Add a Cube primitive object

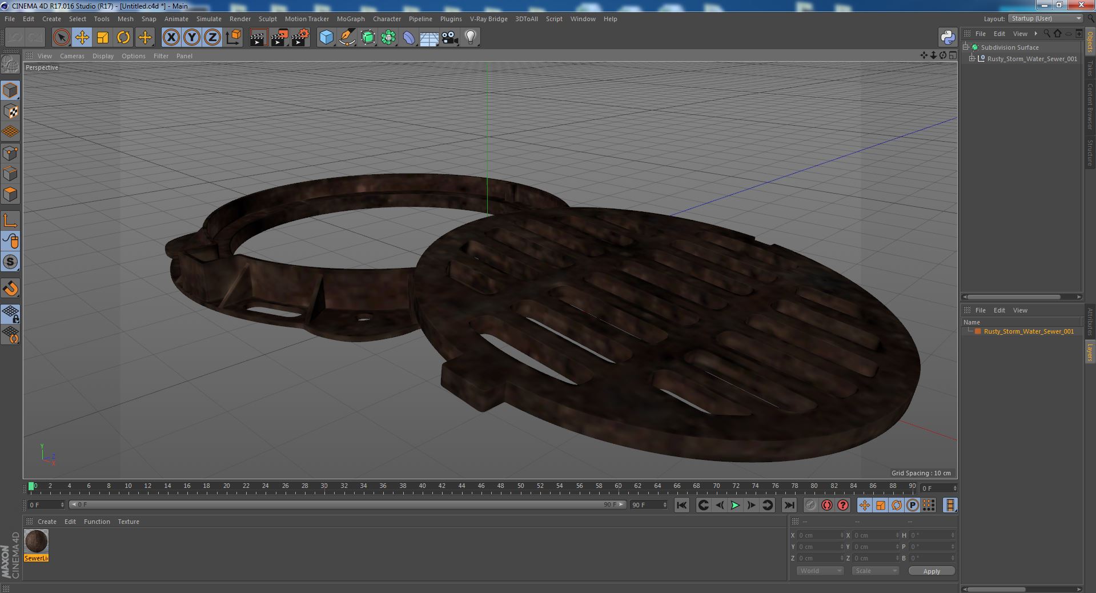point(326,38)
